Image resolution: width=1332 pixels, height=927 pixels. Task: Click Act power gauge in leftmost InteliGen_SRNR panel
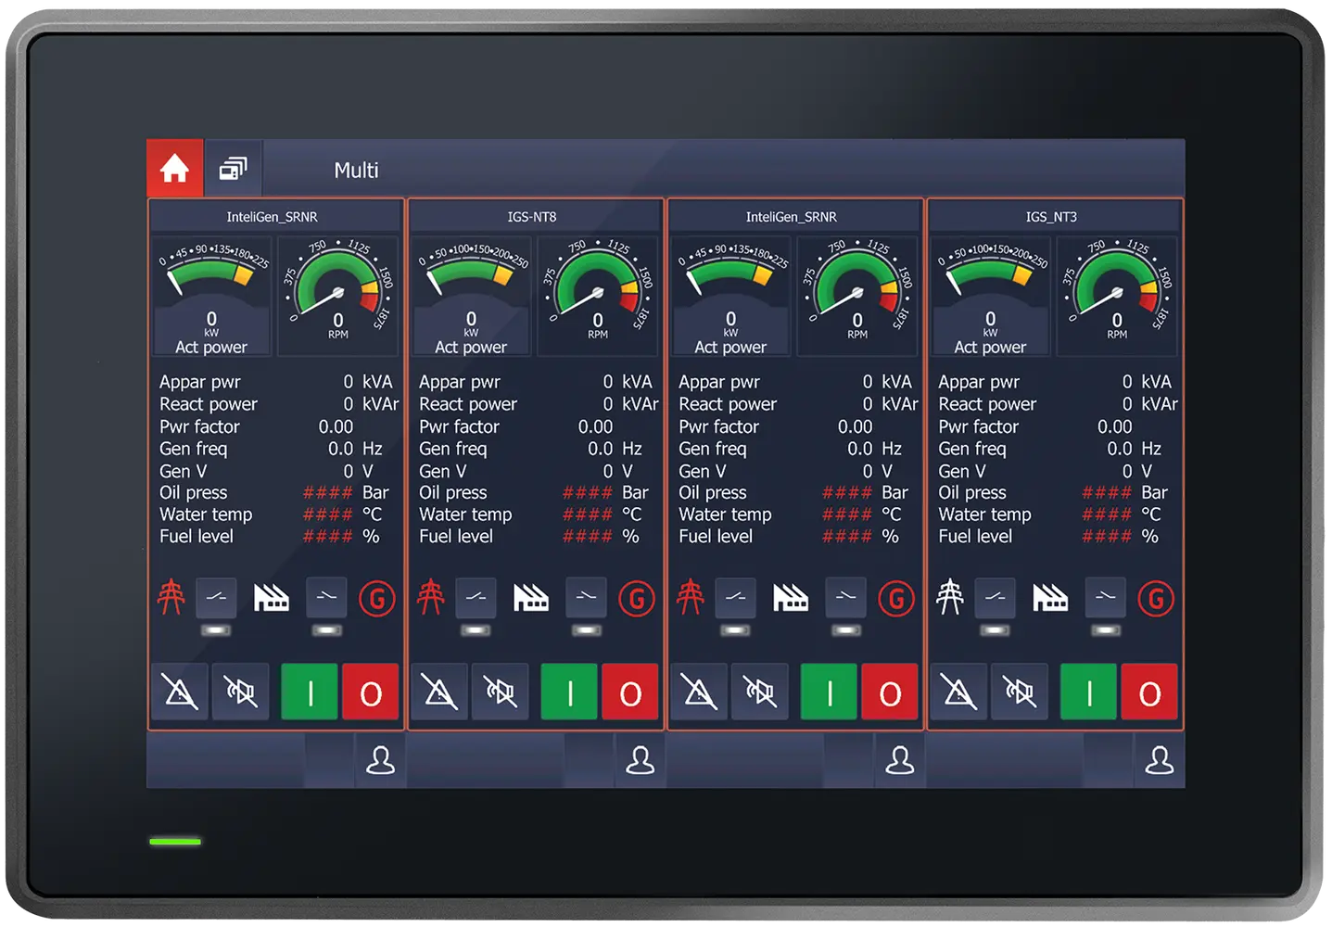[x=211, y=296]
